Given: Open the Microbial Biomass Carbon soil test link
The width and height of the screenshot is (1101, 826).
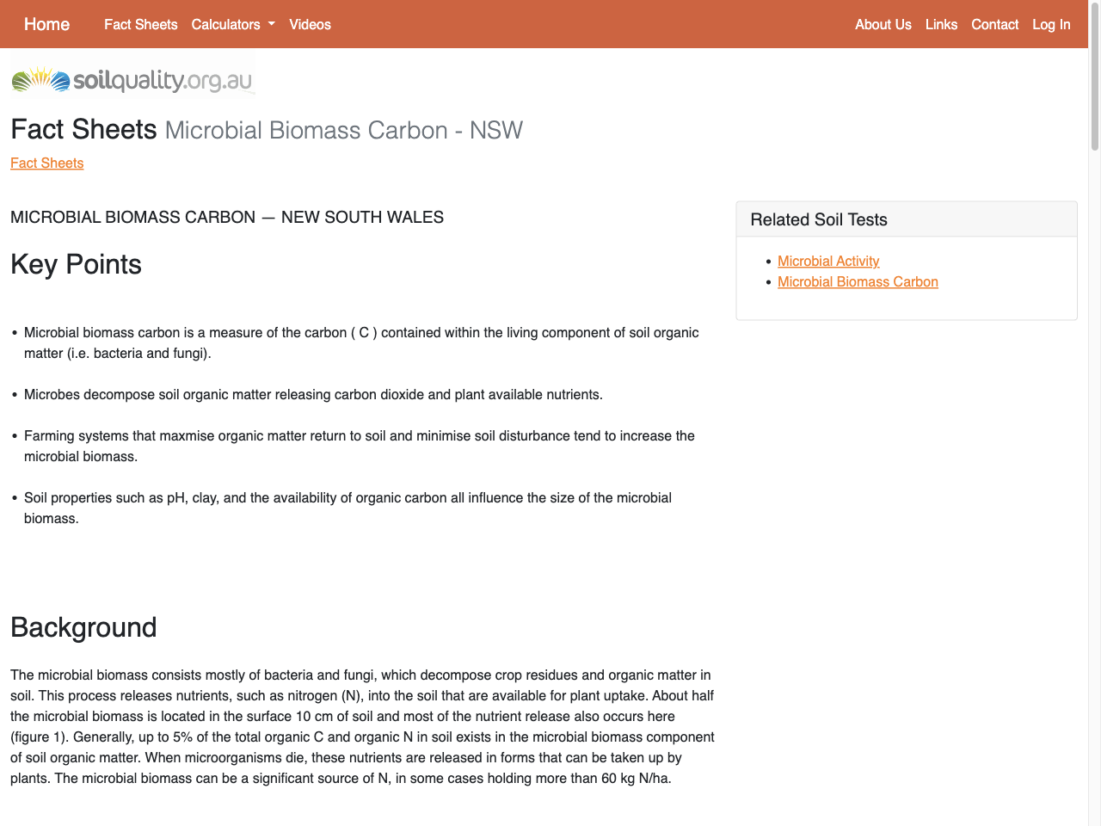Looking at the screenshot, I should [x=858, y=281].
